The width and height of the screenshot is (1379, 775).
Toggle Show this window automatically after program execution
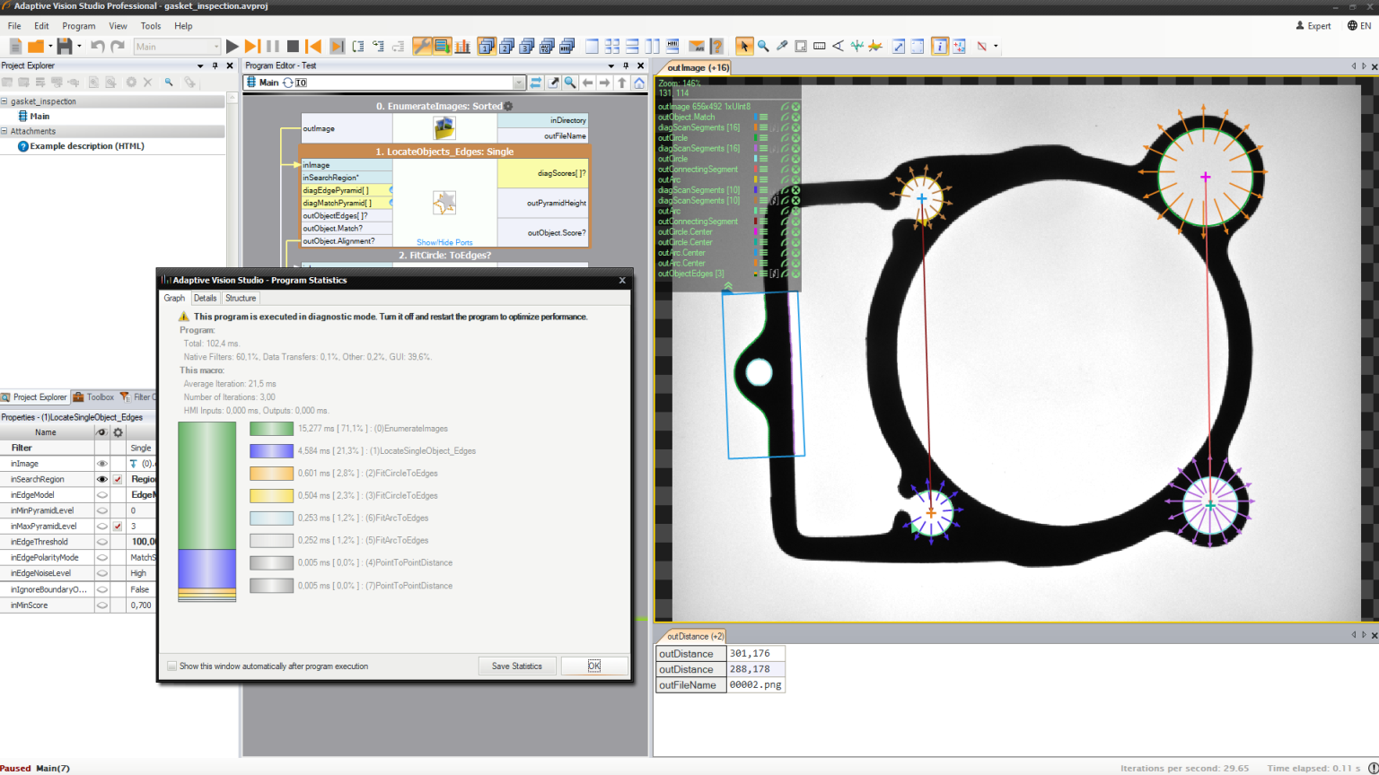[171, 666]
